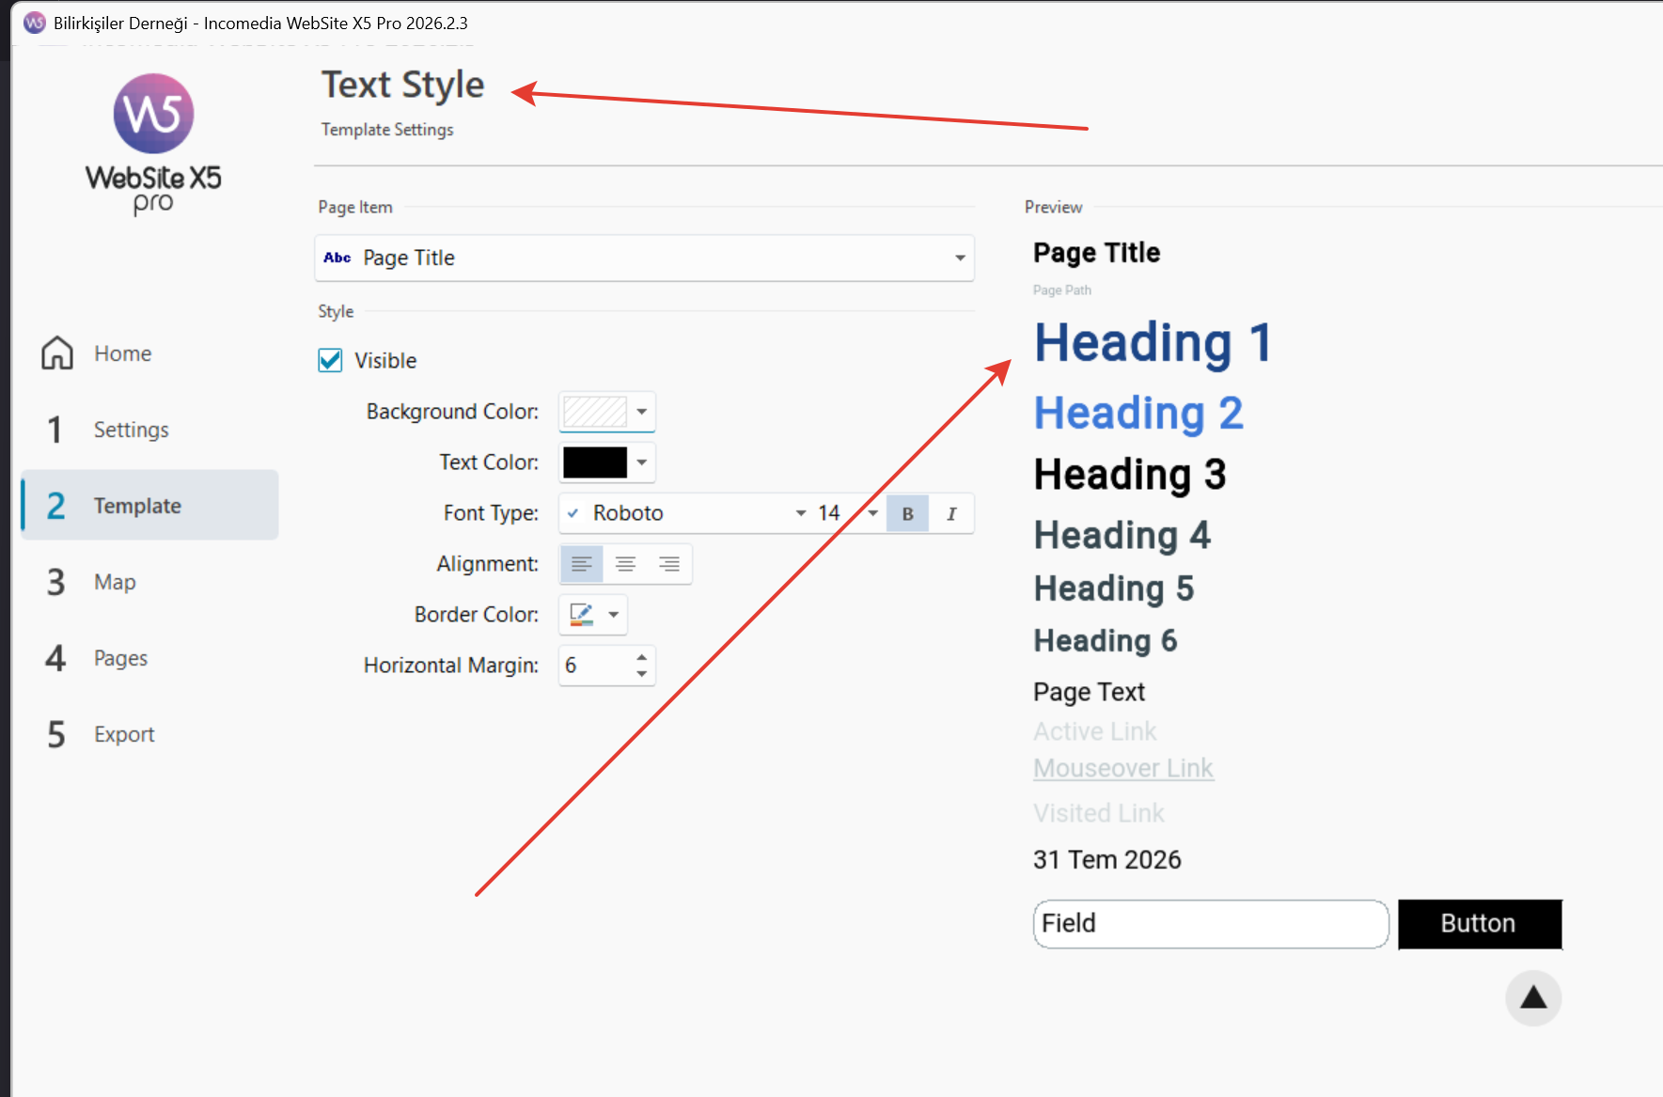Click the scroll-to-top arrow button in preview
The image size is (1663, 1097).
click(1533, 997)
